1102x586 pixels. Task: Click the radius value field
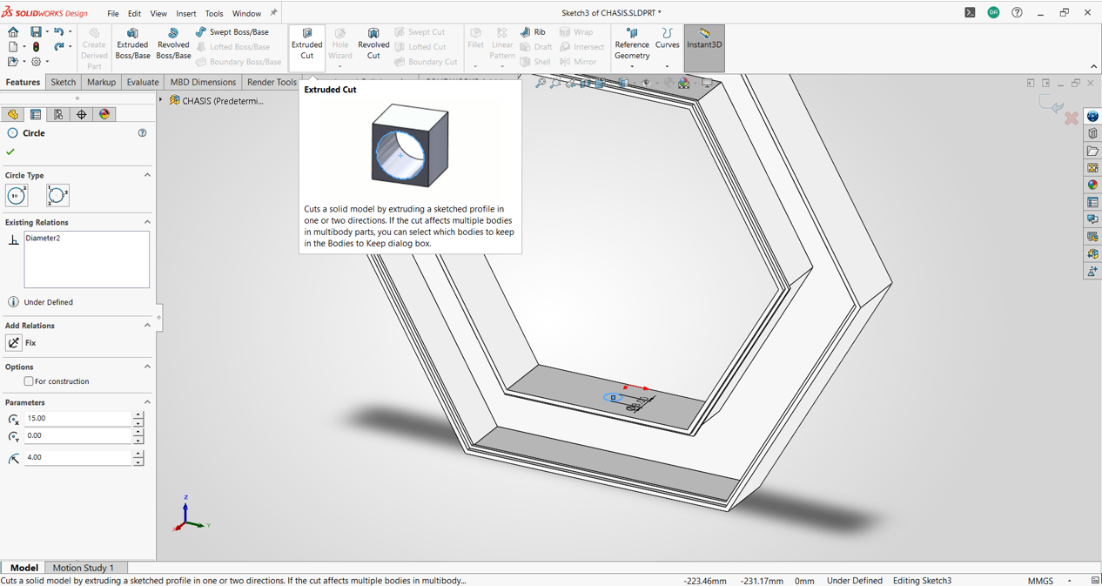(77, 457)
